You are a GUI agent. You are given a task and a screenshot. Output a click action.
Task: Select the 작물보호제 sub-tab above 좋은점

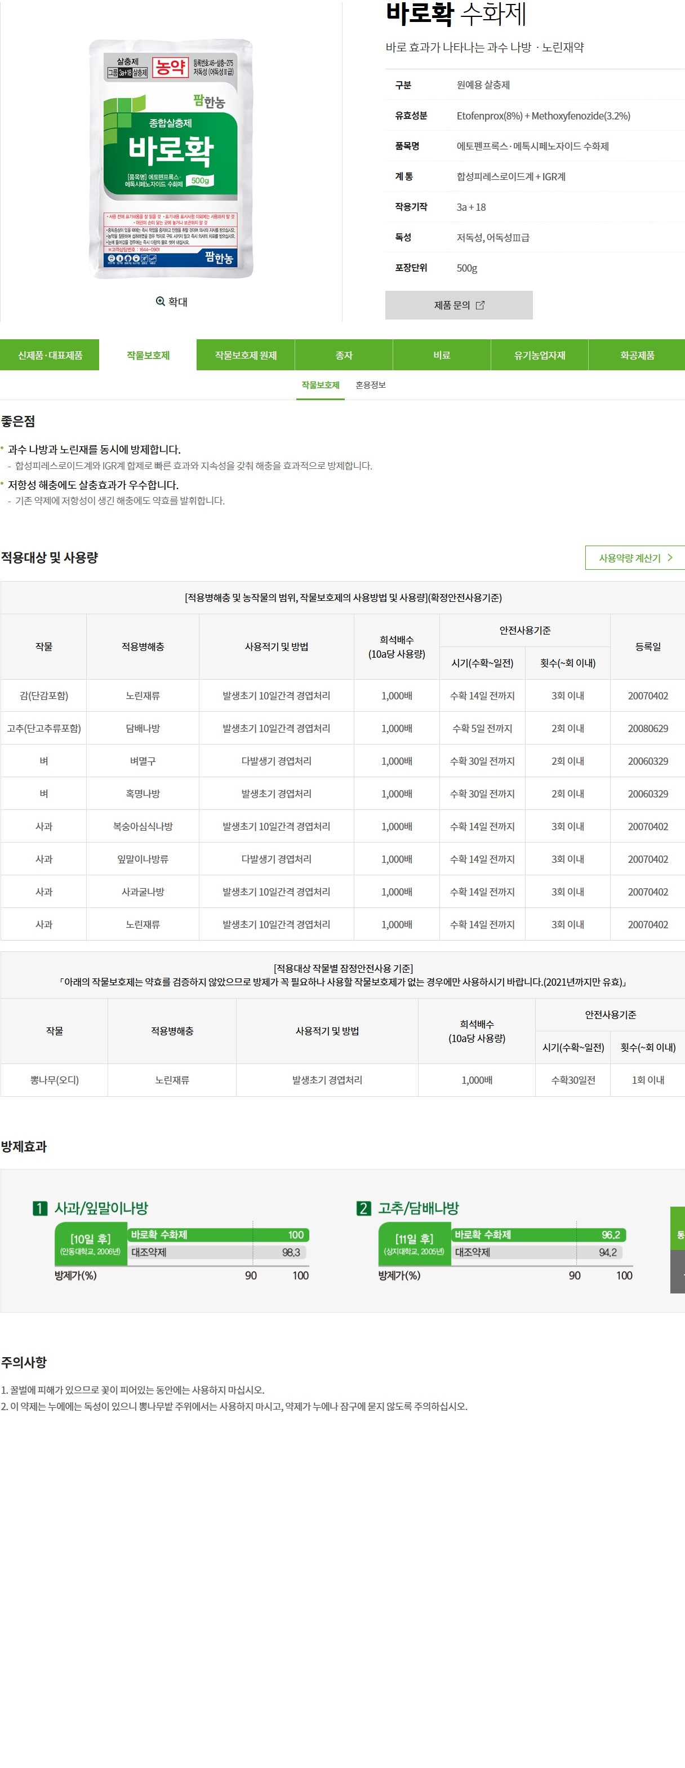tap(320, 385)
